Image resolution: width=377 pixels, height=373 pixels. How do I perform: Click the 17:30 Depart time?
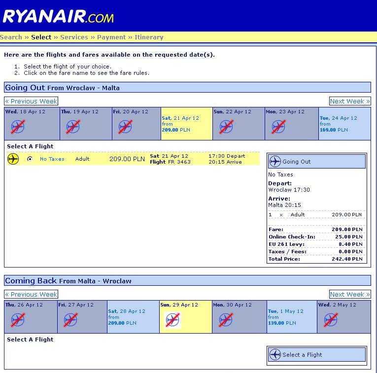(227, 156)
